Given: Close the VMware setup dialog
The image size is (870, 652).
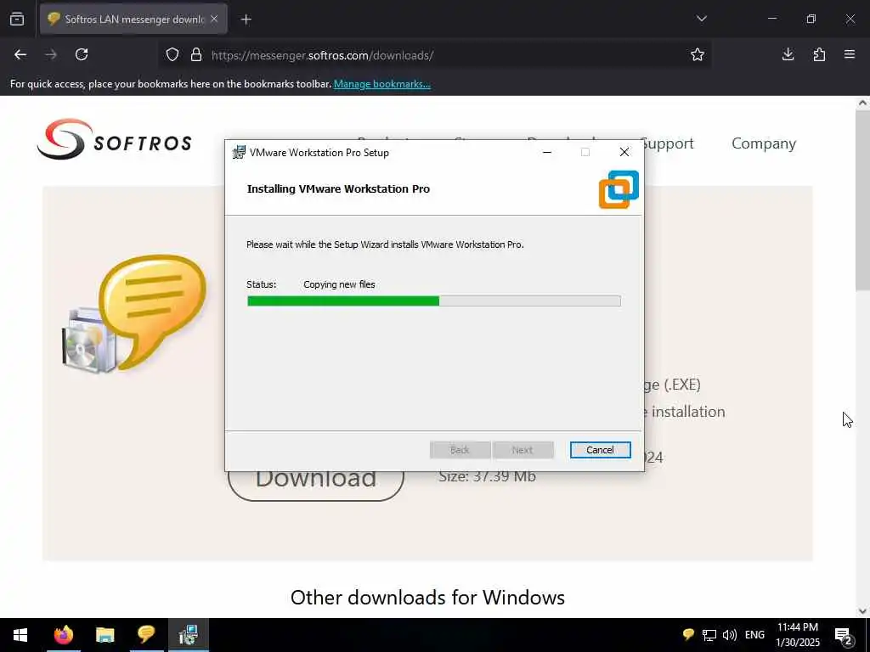Looking at the screenshot, I should (624, 153).
